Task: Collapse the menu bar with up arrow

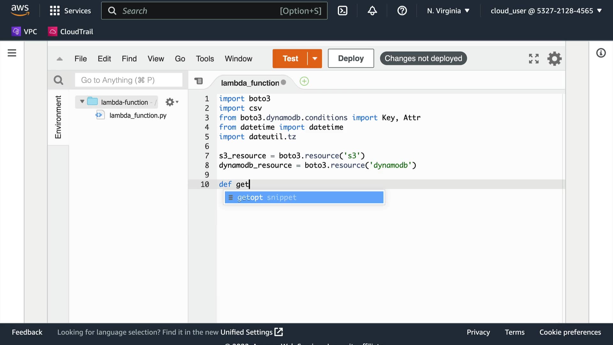Action: coord(60,59)
